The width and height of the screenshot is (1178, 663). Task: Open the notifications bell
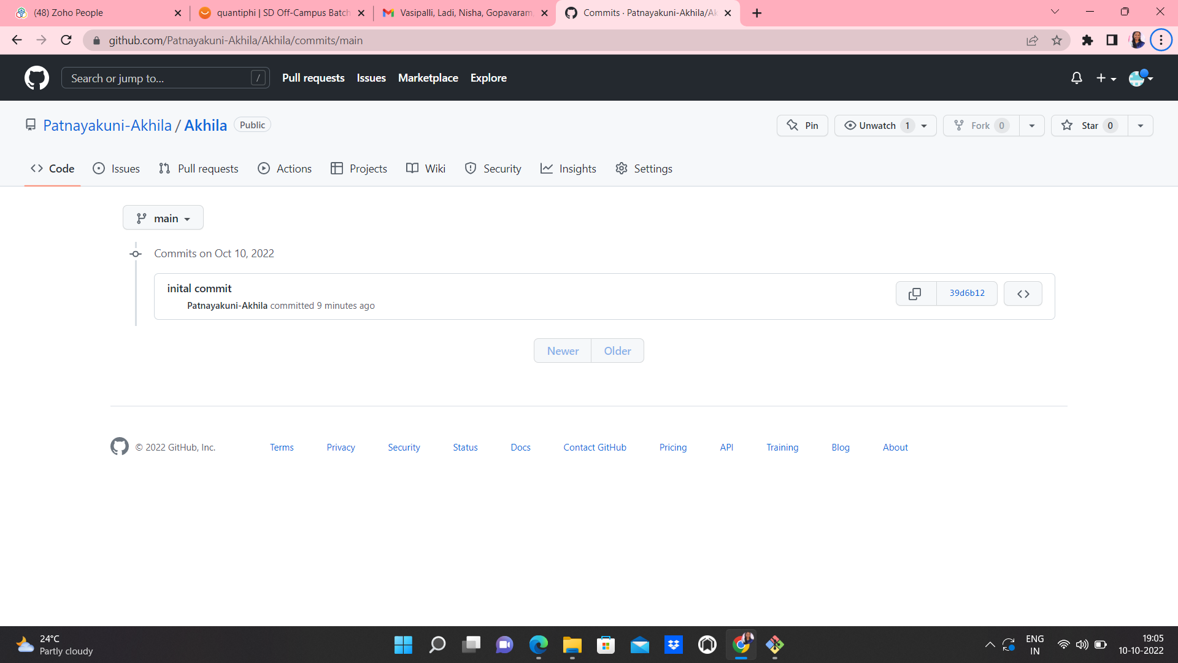click(1077, 78)
